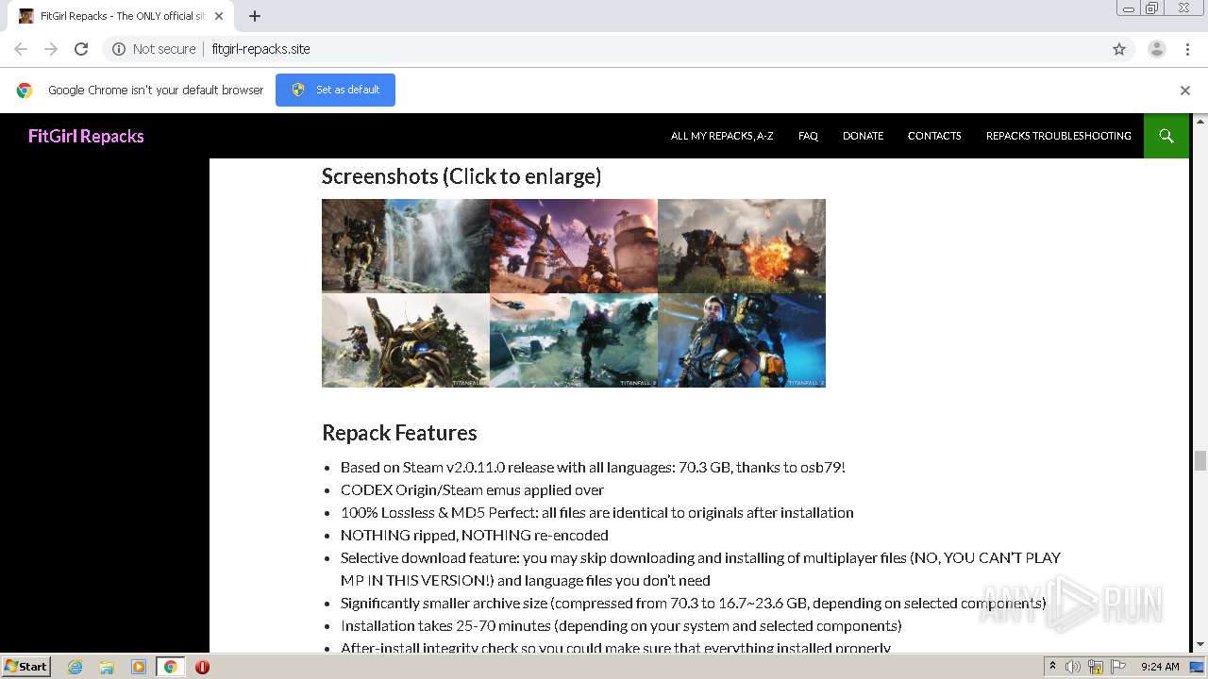Click the page vertical scrollbar thumb
This screenshot has height=679, width=1208.
click(1200, 460)
